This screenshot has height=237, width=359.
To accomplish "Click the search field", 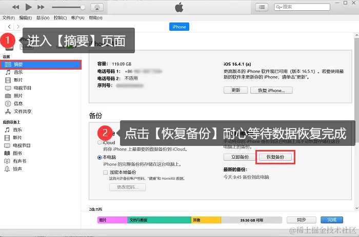I will point(302,7).
